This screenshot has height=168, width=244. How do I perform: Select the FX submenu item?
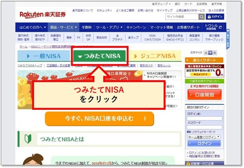point(78,37)
